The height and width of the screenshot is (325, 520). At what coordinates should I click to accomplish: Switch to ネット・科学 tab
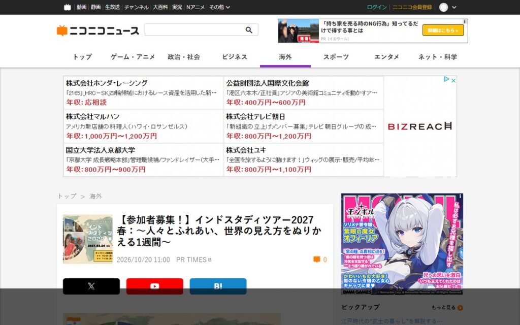pyautogui.click(x=437, y=57)
